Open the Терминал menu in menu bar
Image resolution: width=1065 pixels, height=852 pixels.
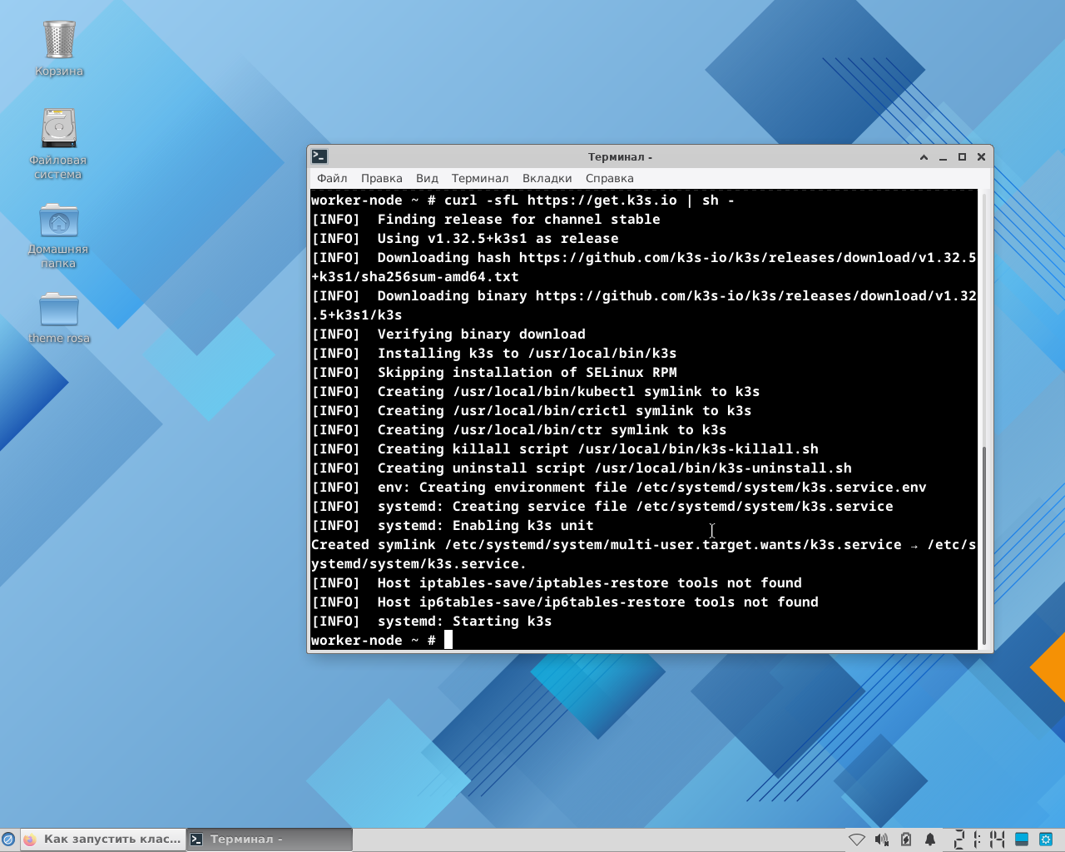tap(480, 178)
